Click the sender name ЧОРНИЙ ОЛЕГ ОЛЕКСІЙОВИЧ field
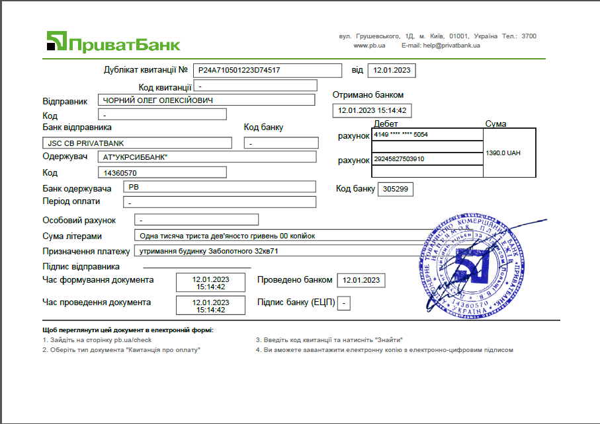The width and height of the screenshot is (600, 424). pyautogui.click(x=206, y=100)
